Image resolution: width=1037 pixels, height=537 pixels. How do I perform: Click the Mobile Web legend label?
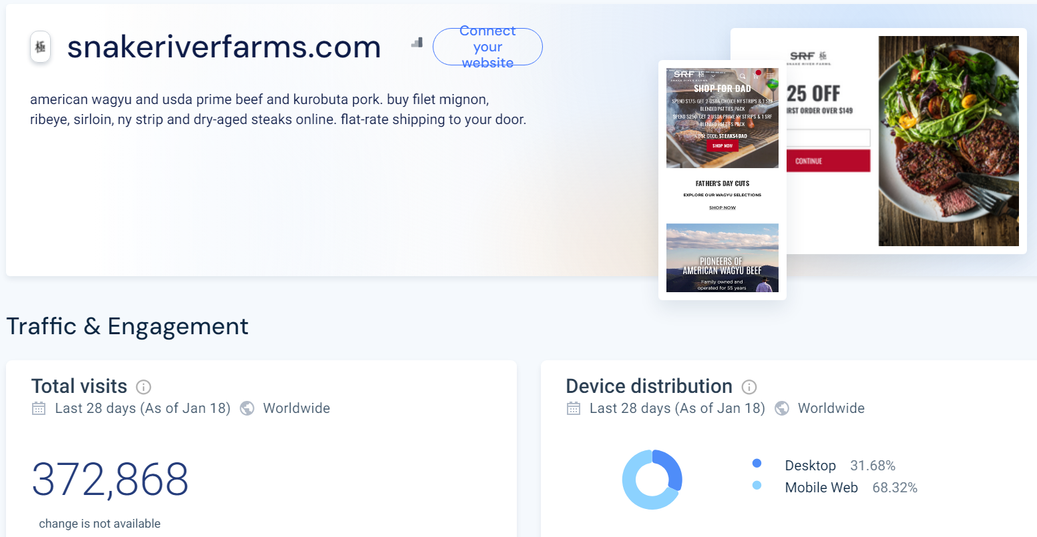[x=821, y=488]
